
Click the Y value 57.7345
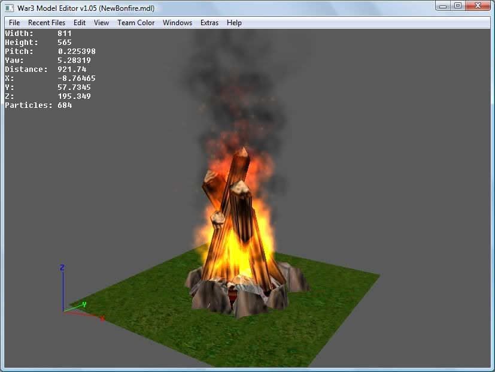(x=74, y=87)
